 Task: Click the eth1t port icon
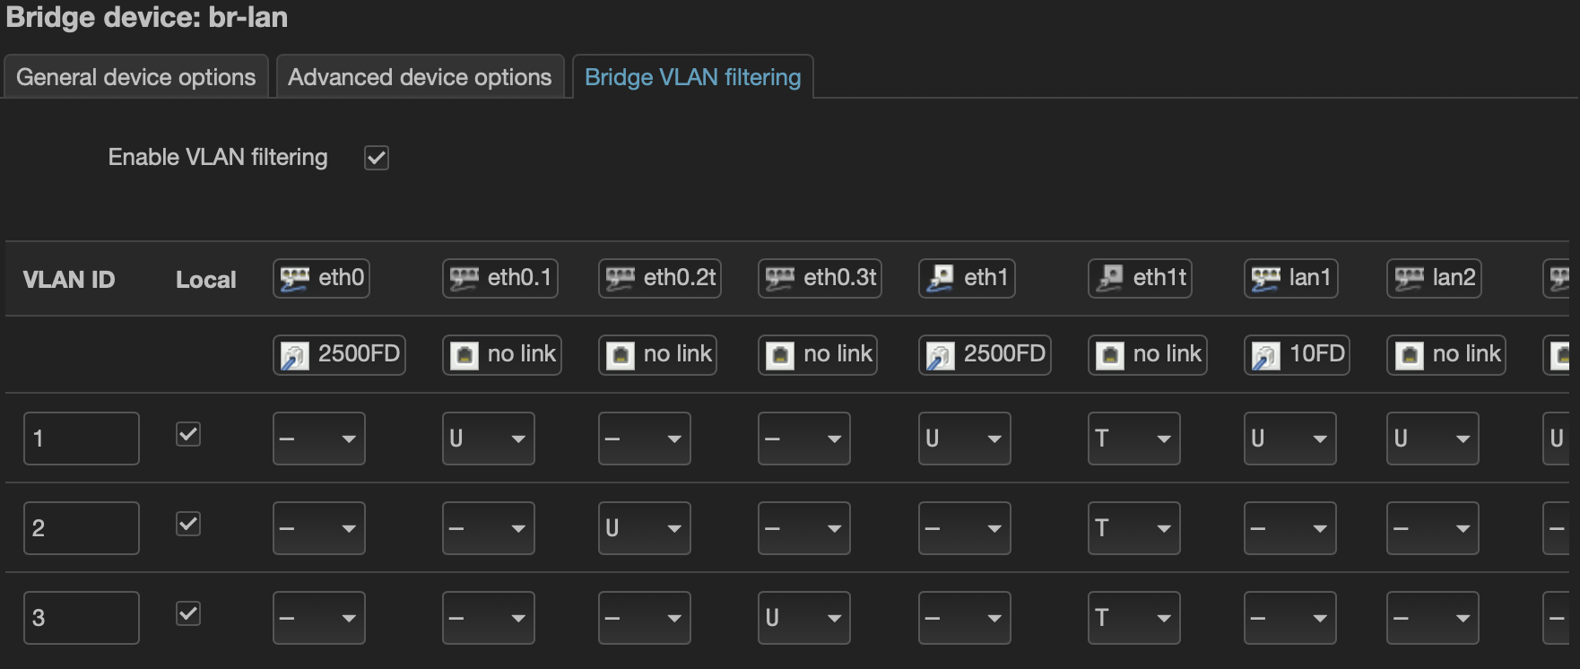pos(1109,278)
